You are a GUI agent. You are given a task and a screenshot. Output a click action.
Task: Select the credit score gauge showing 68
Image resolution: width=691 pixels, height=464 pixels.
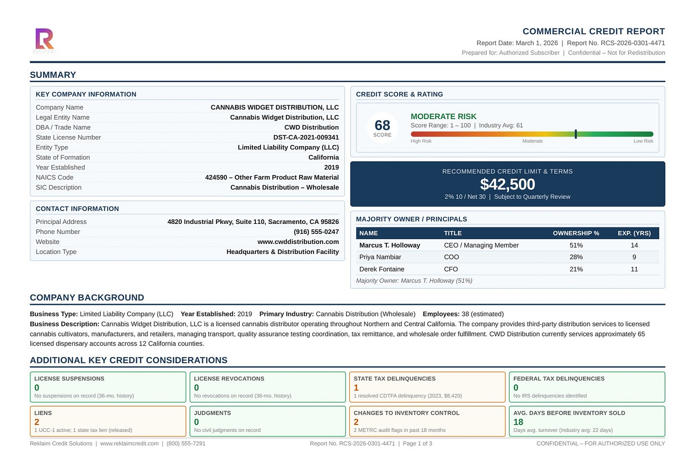pos(382,127)
